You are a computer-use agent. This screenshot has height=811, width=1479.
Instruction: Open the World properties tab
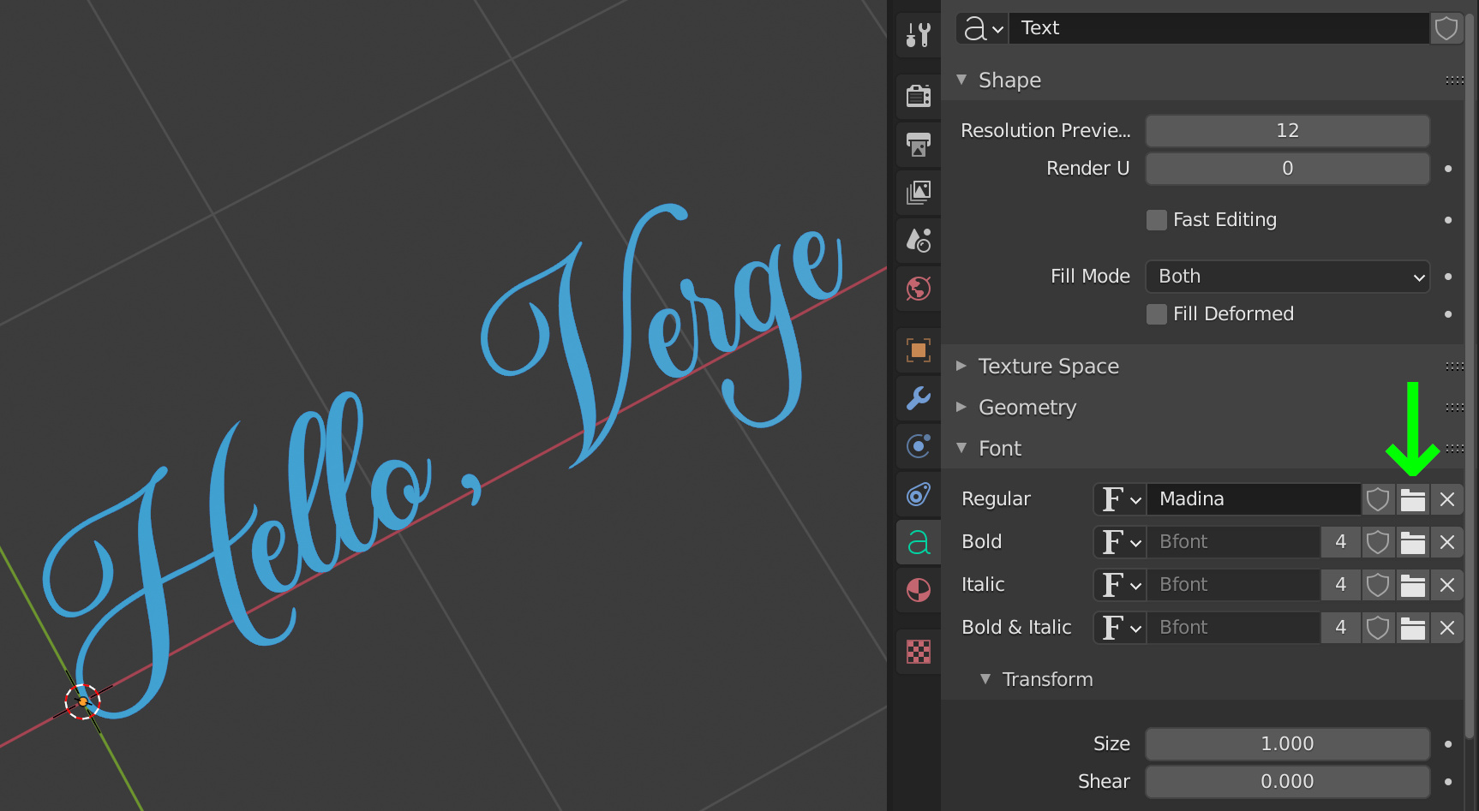pyautogui.click(x=919, y=289)
